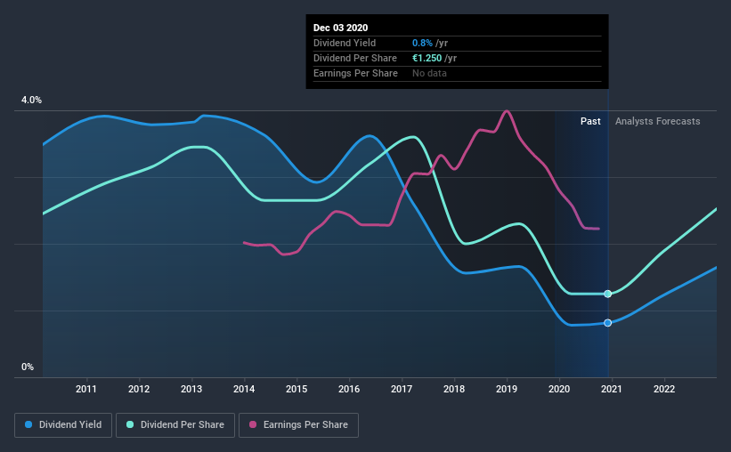This screenshot has width=731, height=452.
Task: Click the tooltip's Dividend Yield row label
Action: pos(345,43)
